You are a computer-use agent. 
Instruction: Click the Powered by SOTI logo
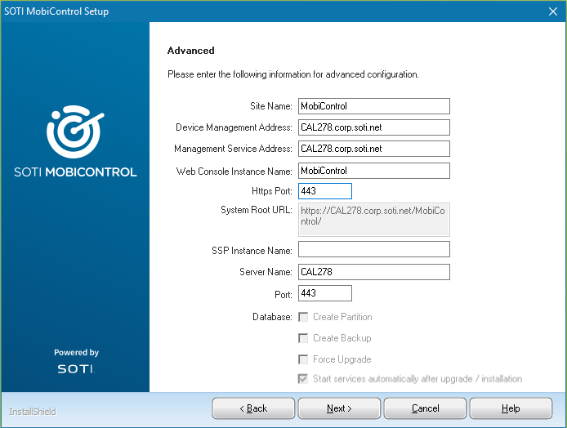coord(76,362)
